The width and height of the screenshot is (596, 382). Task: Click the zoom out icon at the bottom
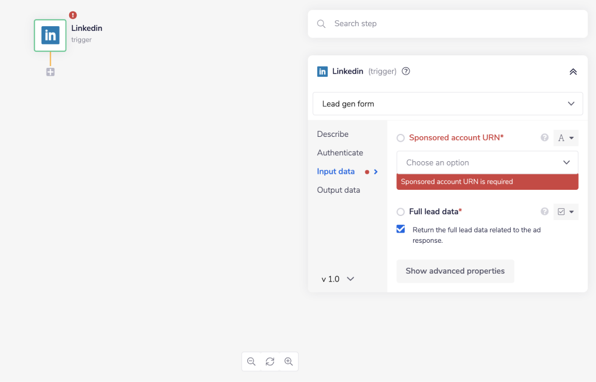251,361
